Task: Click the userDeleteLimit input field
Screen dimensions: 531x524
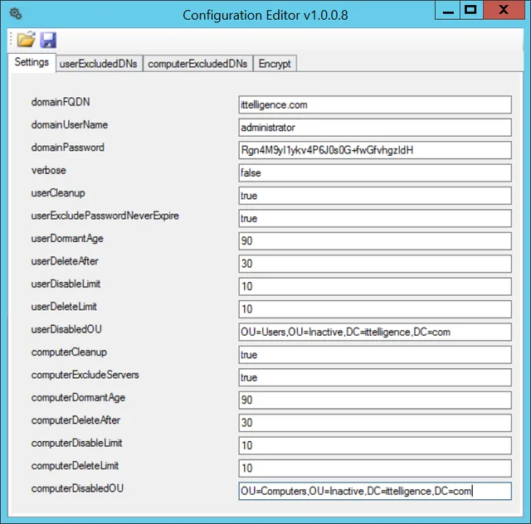Action: click(x=375, y=309)
